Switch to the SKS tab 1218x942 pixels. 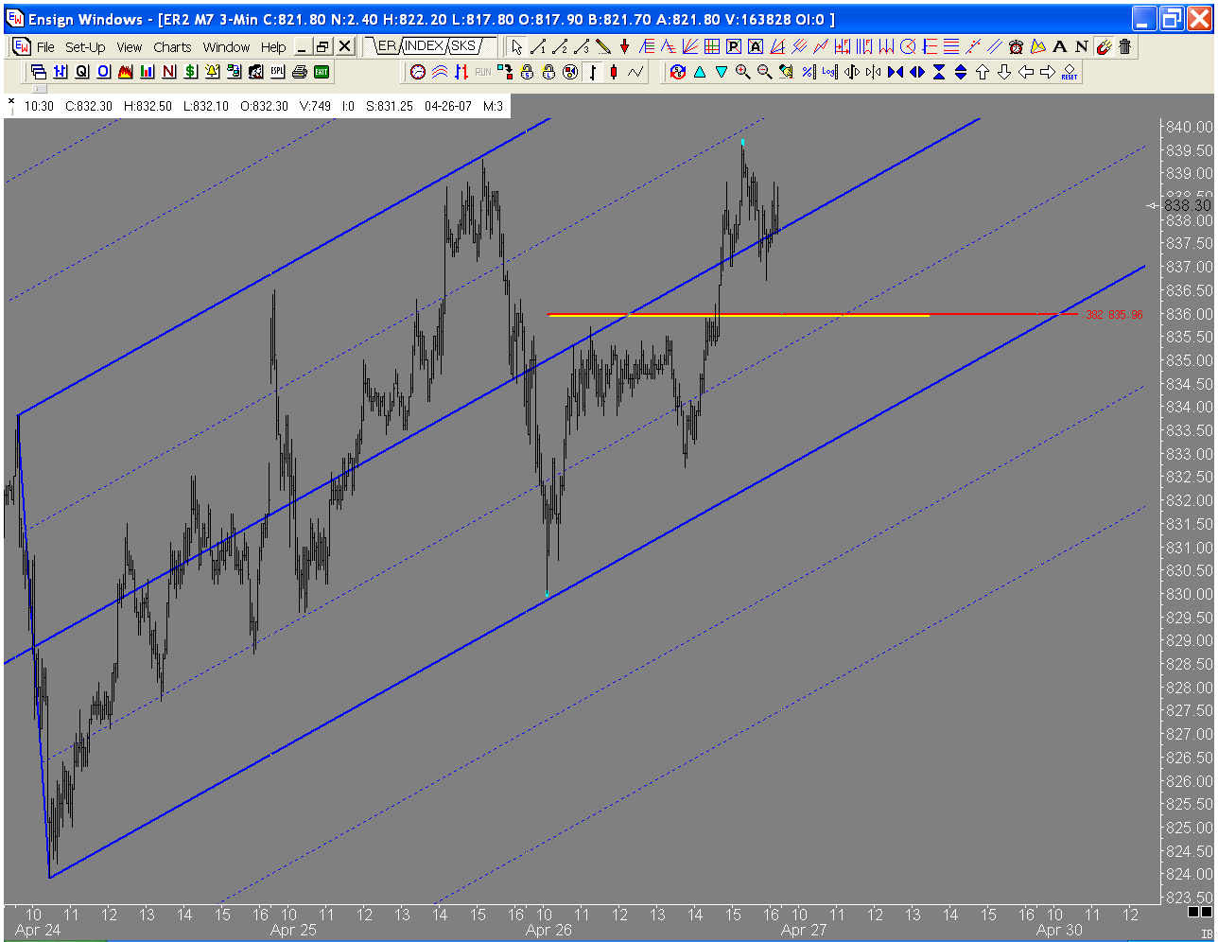(x=463, y=45)
